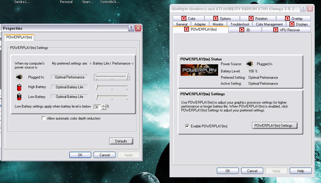
Task: Decrease low battery percentage with down arrow
Action: point(103,108)
